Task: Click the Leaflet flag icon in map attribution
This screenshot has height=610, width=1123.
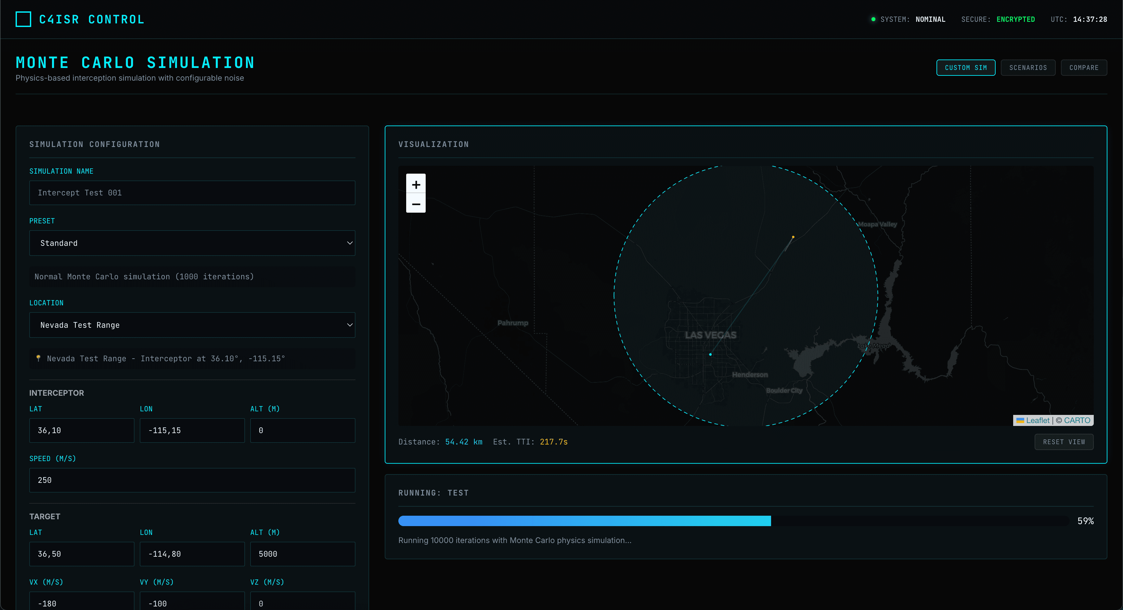Action: pyautogui.click(x=1020, y=420)
